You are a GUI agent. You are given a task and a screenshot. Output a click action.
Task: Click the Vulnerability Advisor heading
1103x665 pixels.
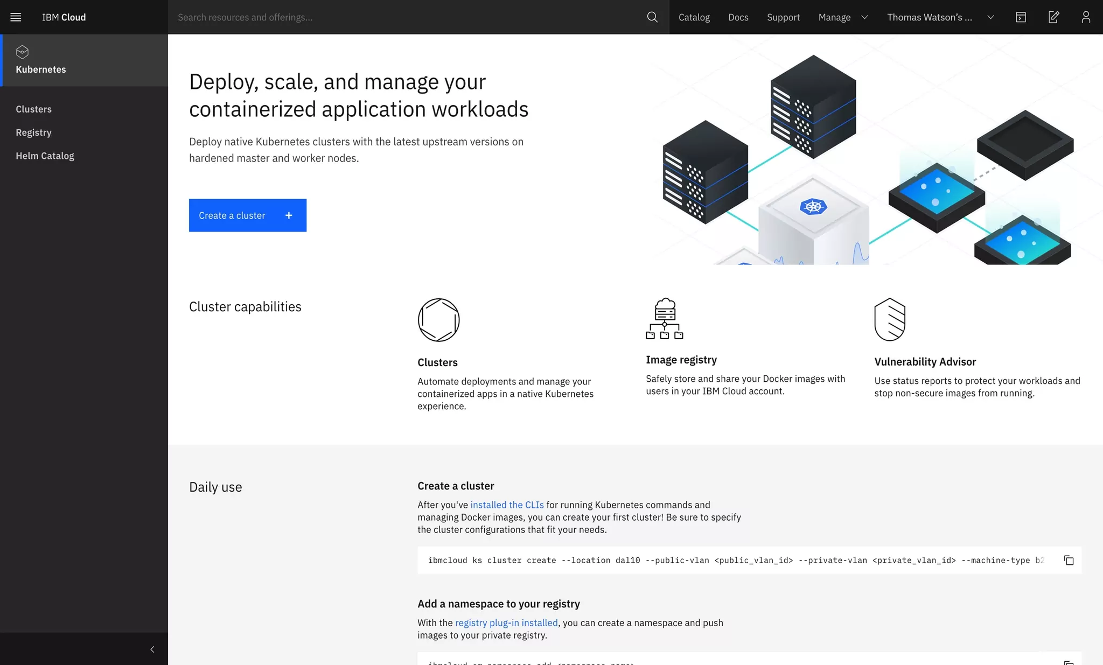pyautogui.click(x=925, y=362)
